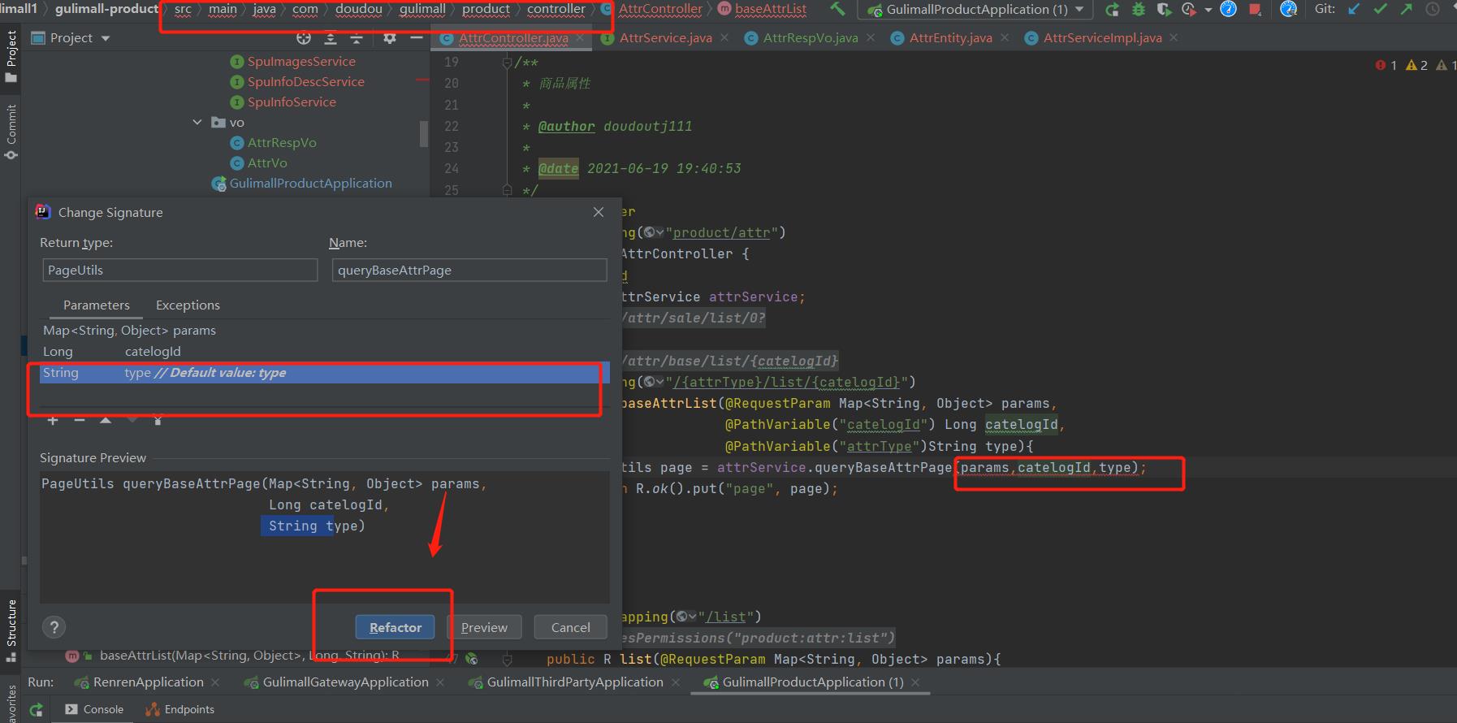This screenshot has width=1457, height=723.
Task: Switch to AttrService.java editor tab
Action: click(x=664, y=38)
